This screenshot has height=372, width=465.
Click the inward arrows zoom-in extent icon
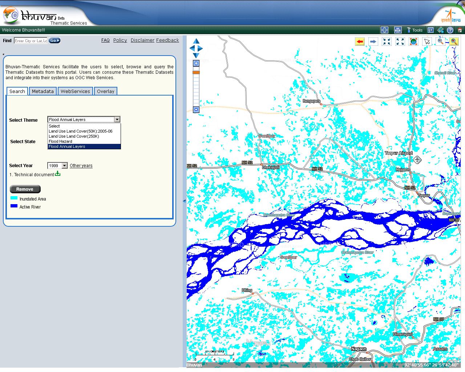387,41
